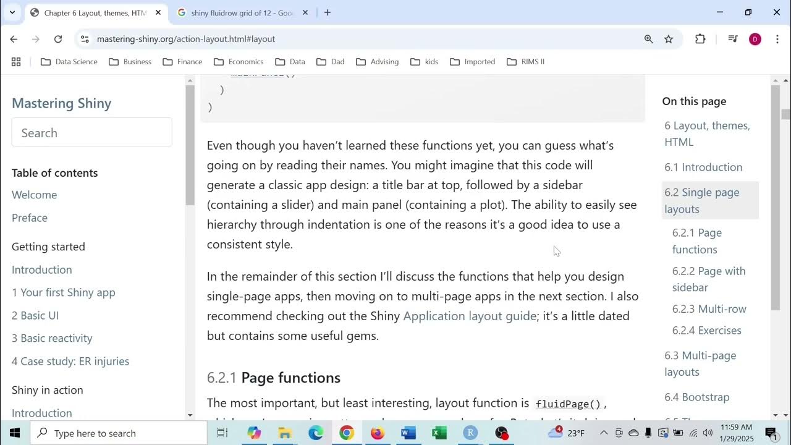The height and width of the screenshot is (445, 791).
Task: Open the Finance bookmarks folder
Action: 182,62
